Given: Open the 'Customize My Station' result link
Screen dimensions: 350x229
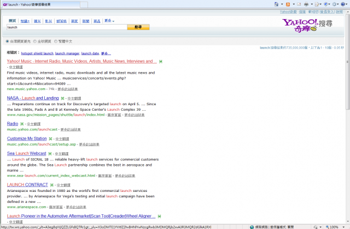Looking at the screenshot, I should (x=27, y=138).
